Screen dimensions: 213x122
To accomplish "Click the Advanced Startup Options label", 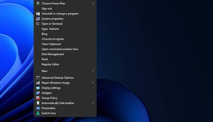I will click(58, 78).
